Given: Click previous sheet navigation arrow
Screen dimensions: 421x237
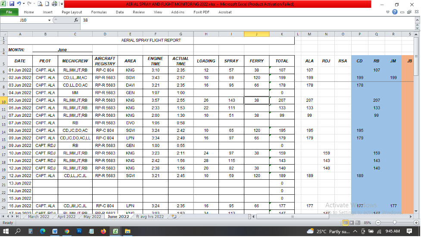Looking at the screenshot, I should [8, 216].
